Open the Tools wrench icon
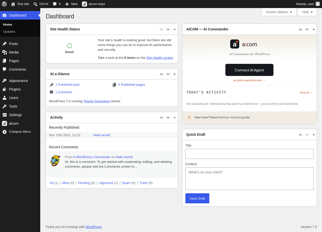The width and height of the screenshot is (322, 232). pyautogui.click(x=5, y=106)
